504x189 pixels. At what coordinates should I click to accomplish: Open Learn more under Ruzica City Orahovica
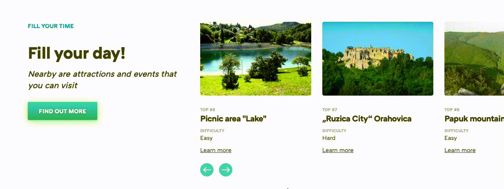338,150
